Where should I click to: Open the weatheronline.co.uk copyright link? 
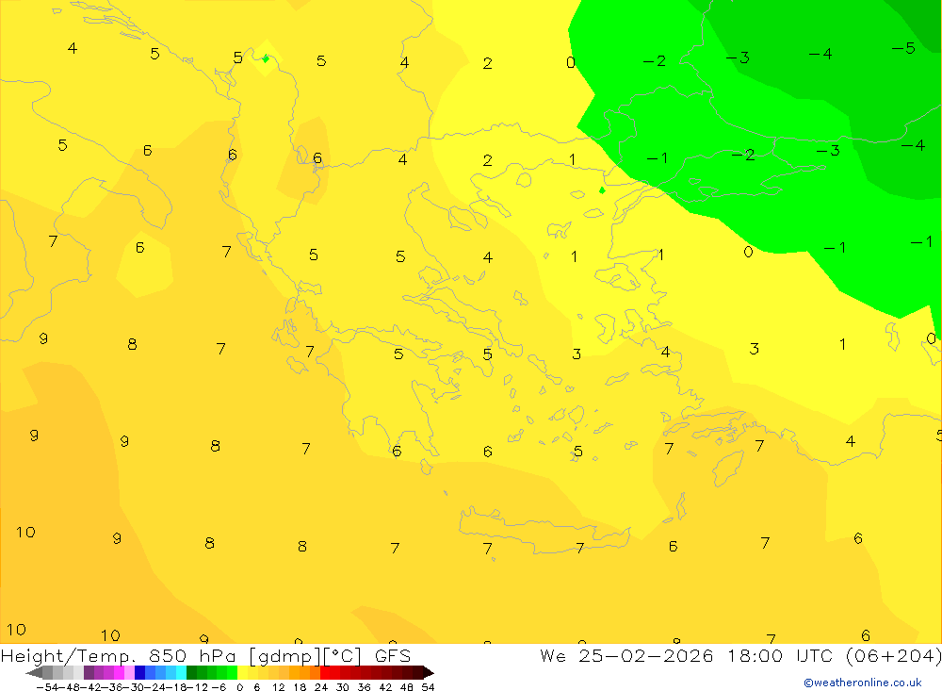tap(863, 683)
